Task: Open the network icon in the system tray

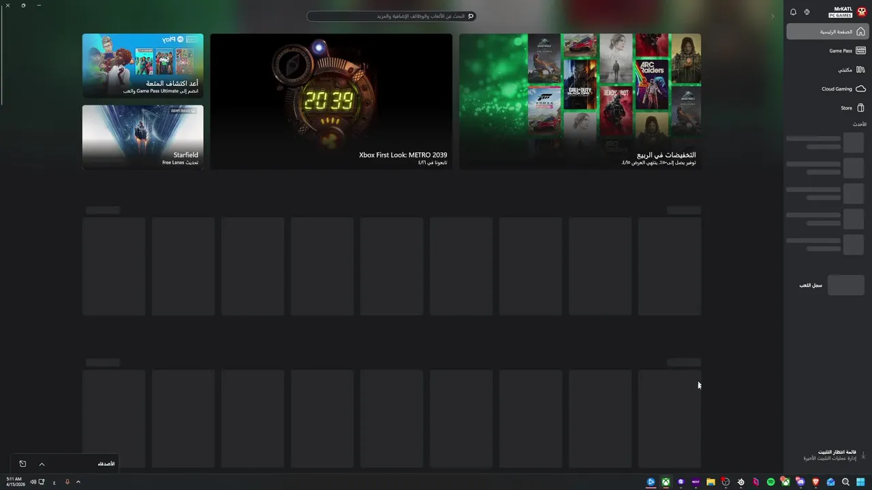Action: 42,482
